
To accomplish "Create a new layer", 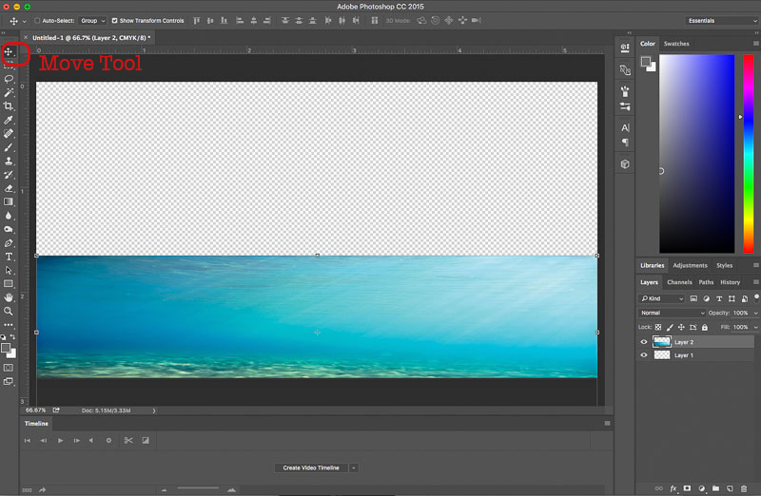I will (x=730, y=488).
